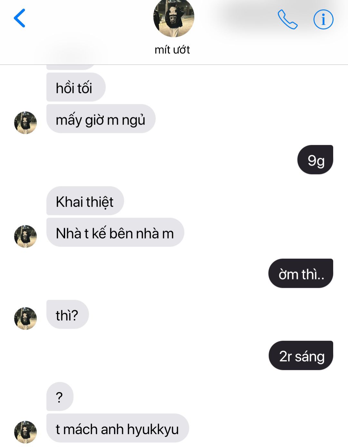Select the 'mấy giờ m ngủ' message
Screen dimensions: 348x447
click(101, 119)
